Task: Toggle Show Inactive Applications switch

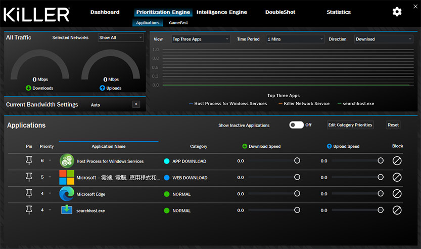Action: click(x=296, y=125)
